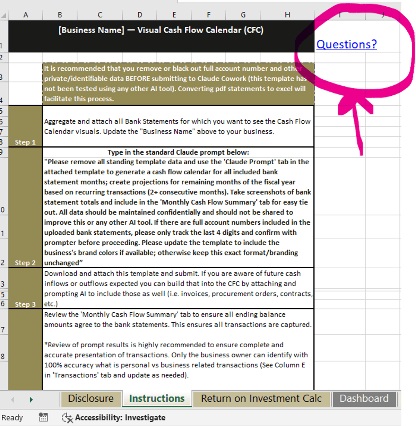Click the 'Review the Monthly Cash Flow Summary' cell
This screenshot has width=416, height=426.
coord(179,349)
